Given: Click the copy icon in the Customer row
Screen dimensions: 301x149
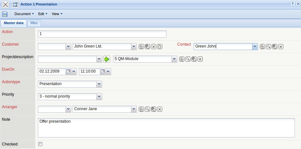Looking at the screenshot, I should [x=147, y=47].
